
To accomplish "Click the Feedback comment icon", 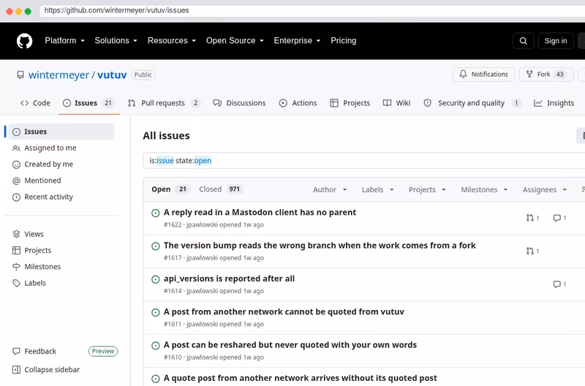I will click(16, 352).
